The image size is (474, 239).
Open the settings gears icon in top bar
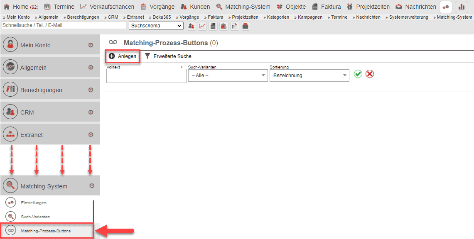click(446, 7)
